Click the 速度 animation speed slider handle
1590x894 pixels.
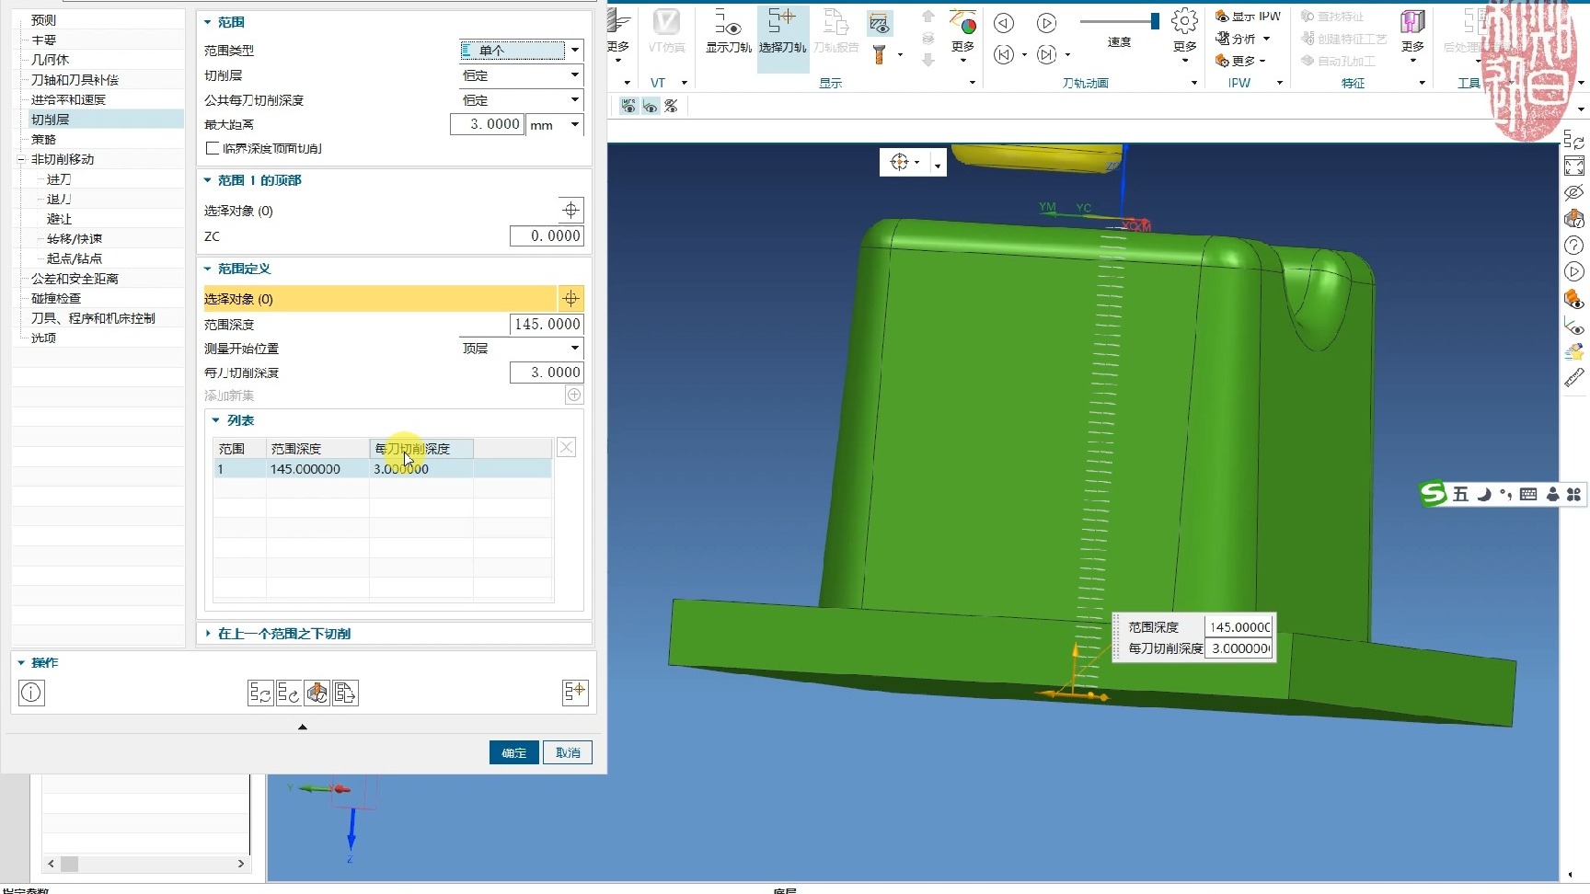1155,21
